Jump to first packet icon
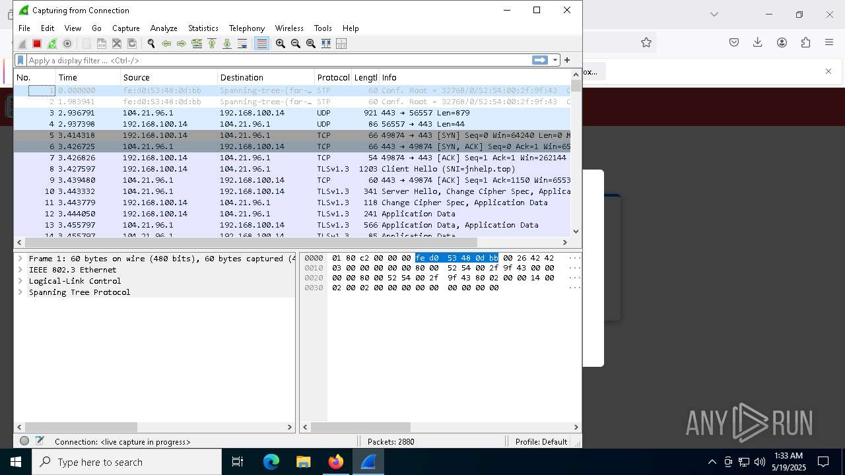The width and height of the screenshot is (845, 475). tap(212, 44)
